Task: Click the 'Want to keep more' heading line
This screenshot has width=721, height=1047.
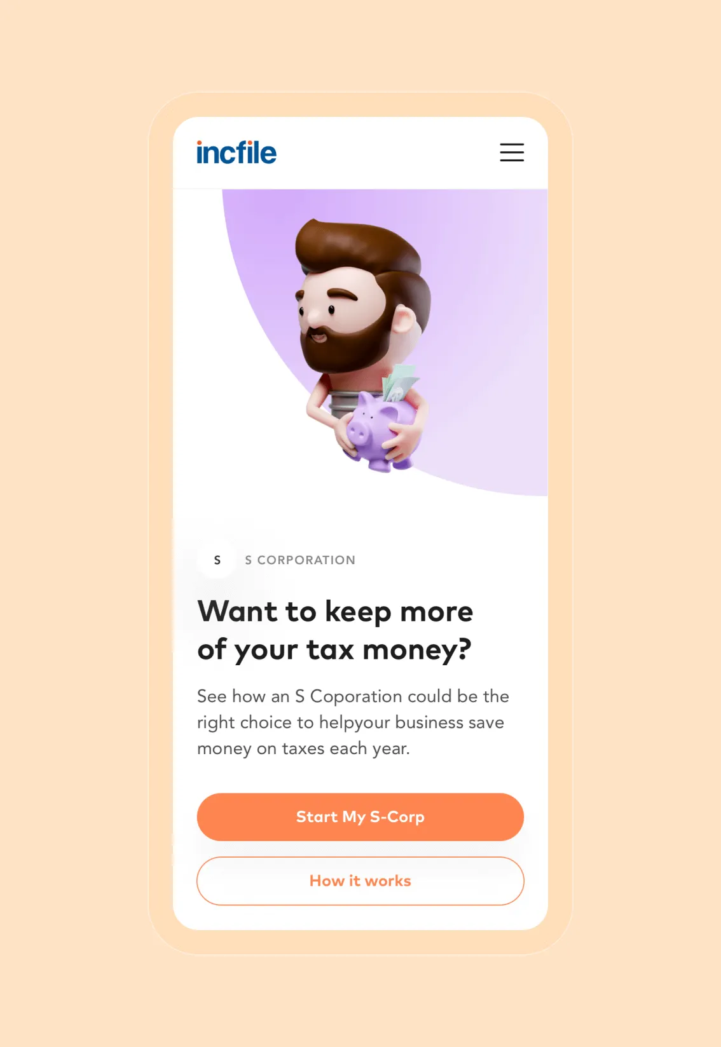Action: click(x=335, y=611)
